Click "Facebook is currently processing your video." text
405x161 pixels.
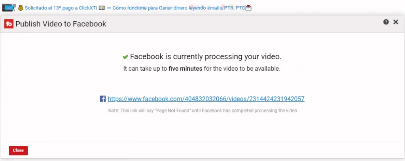(x=206, y=57)
